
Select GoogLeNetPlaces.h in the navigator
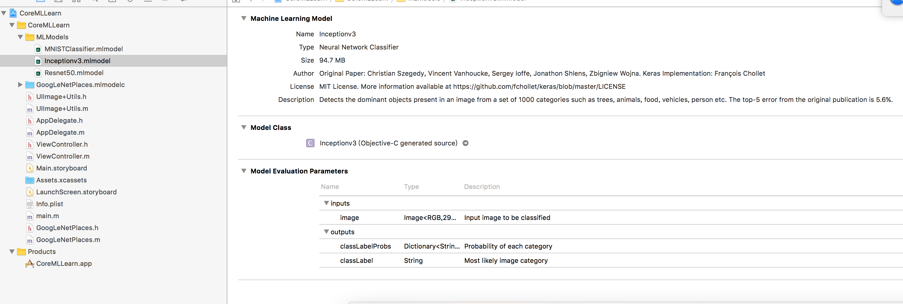point(67,228)
